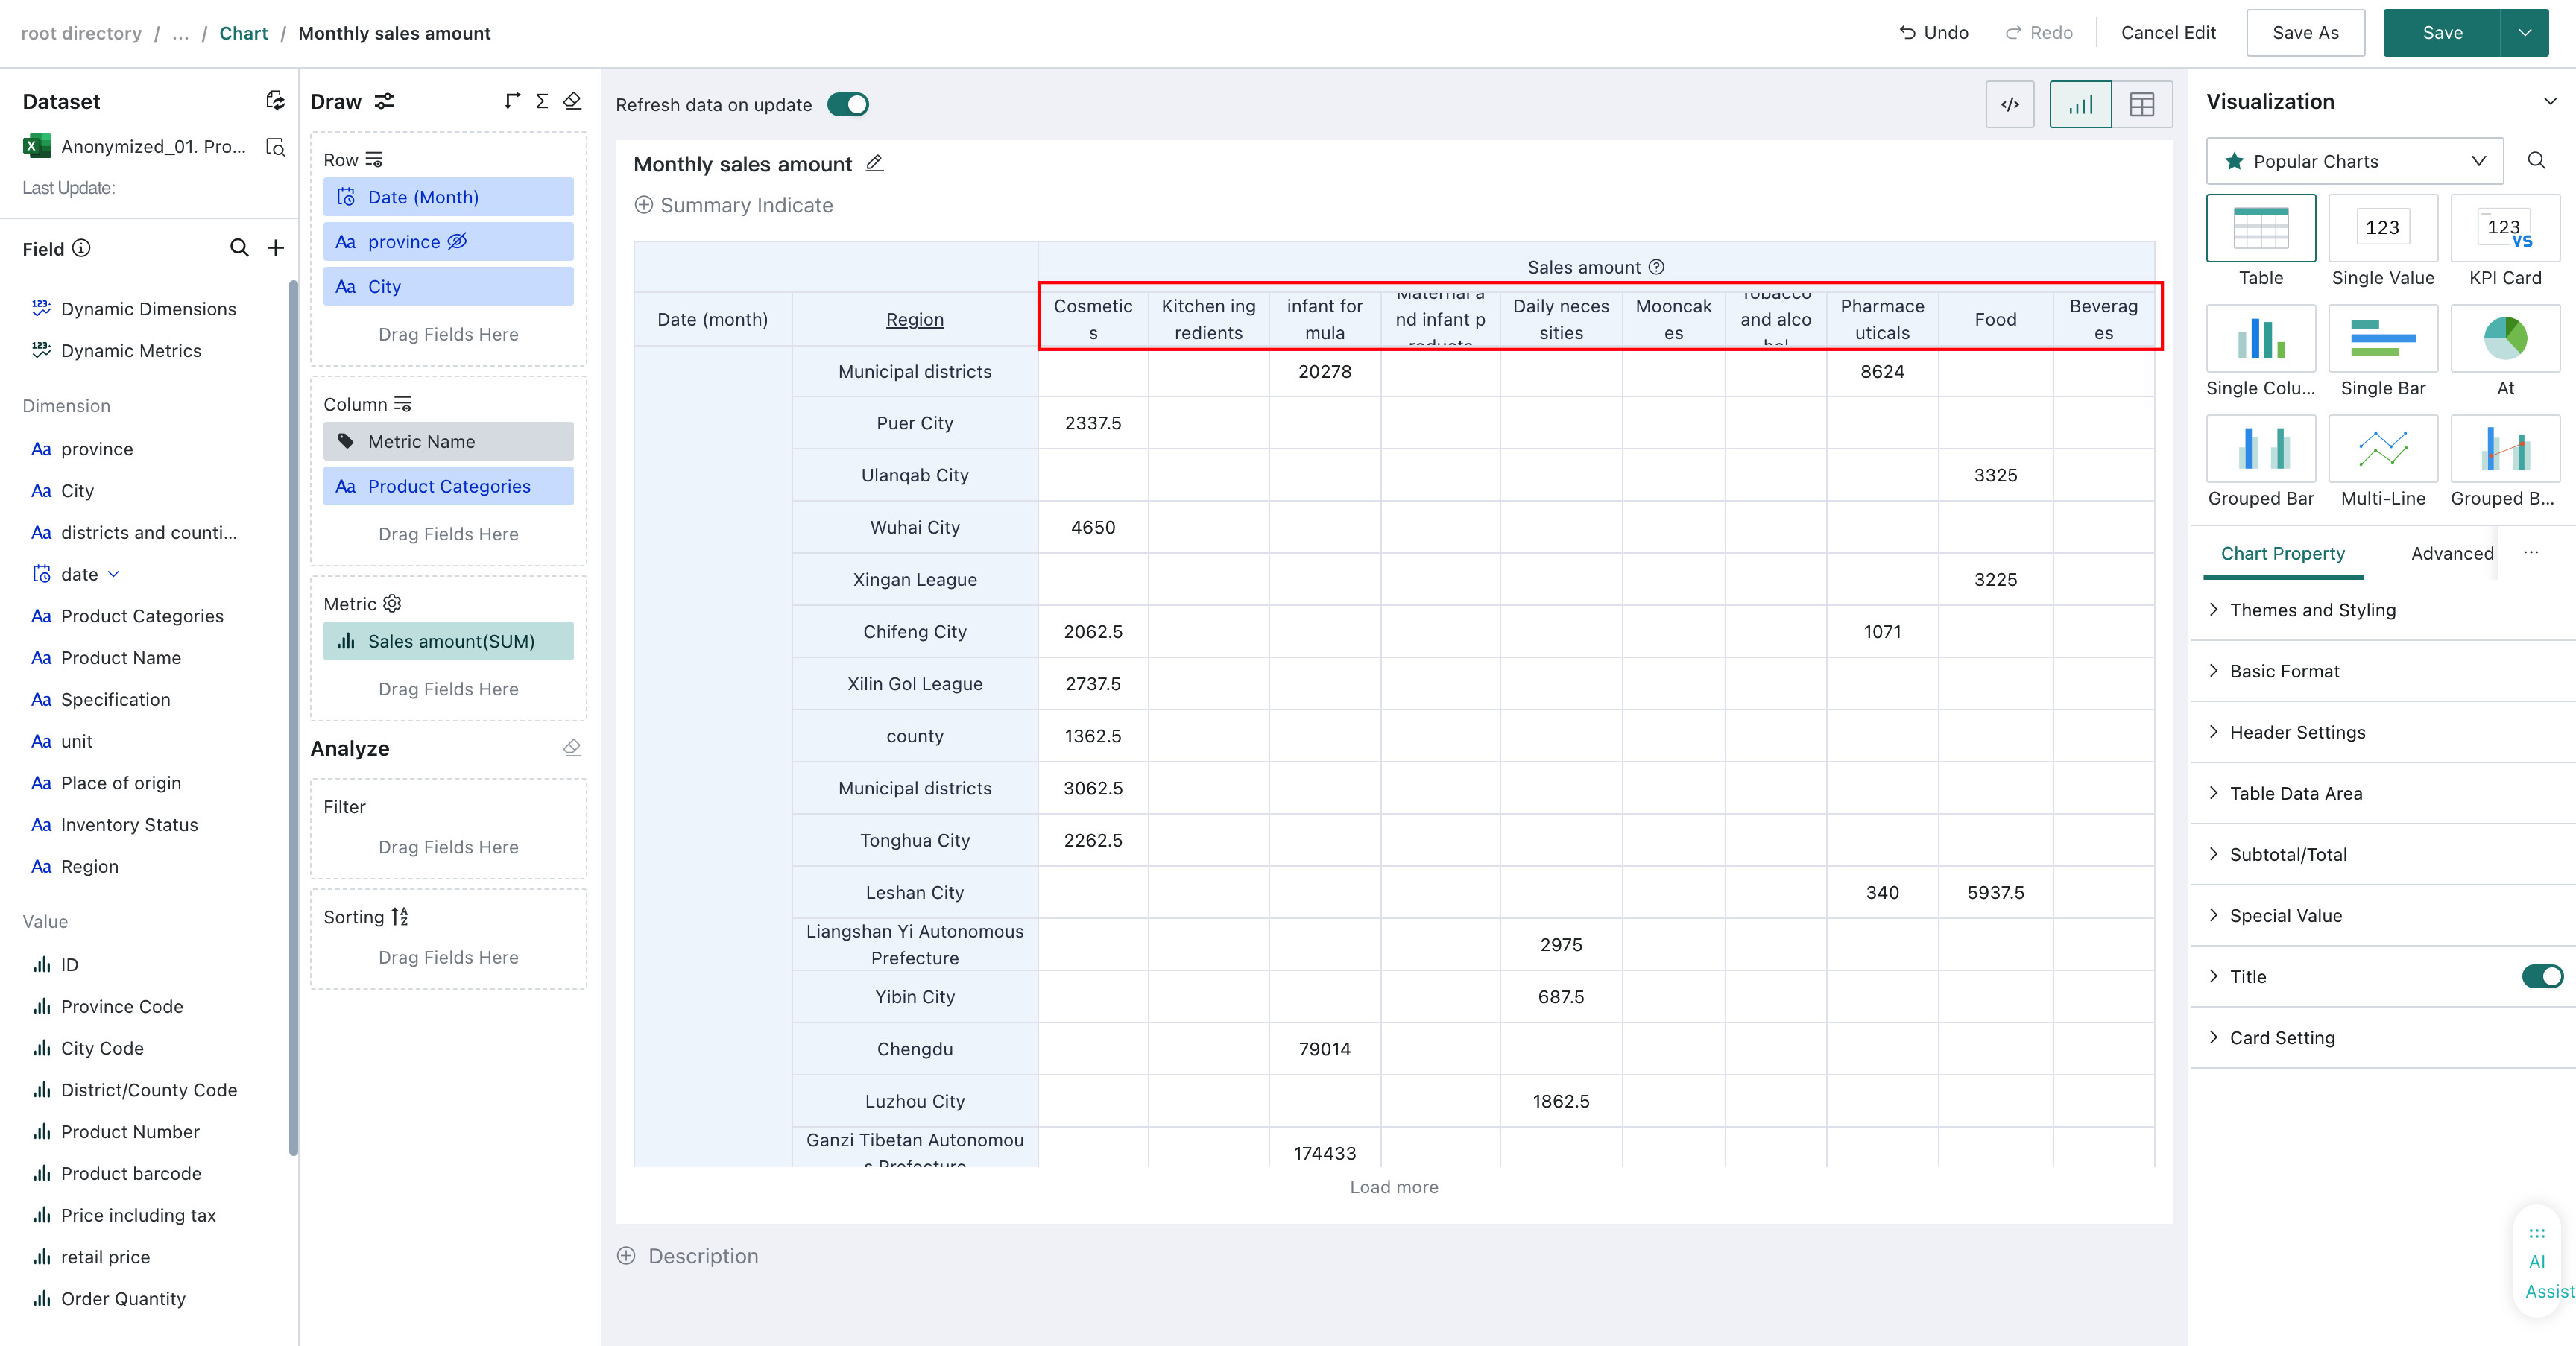Switch to Advanced tab
The width and height of the screenshot is (2576, 1346).
tap(2452, 553)
